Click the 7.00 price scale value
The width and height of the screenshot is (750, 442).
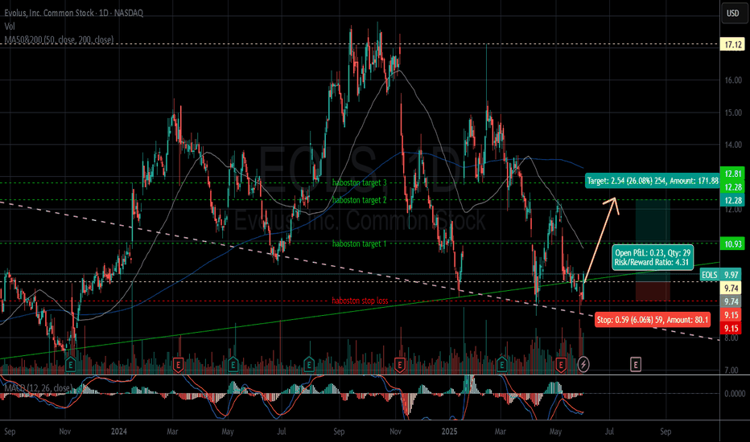(x=731, y=370)
